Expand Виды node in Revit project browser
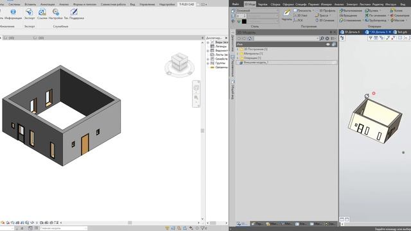Screen dimensions: 411x231 tap(208, 42)
